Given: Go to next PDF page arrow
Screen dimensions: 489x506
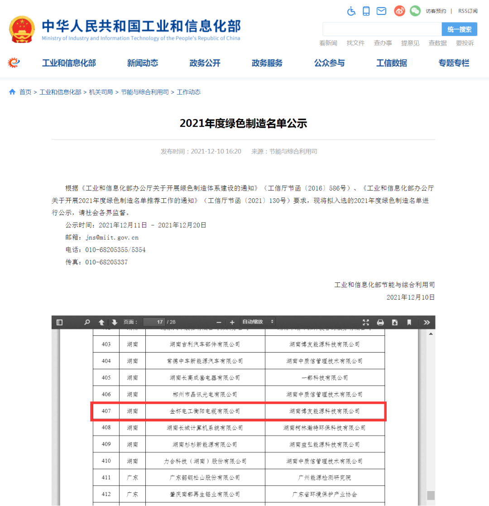Looking at the screenshot, I should click(x=115, y=322).
